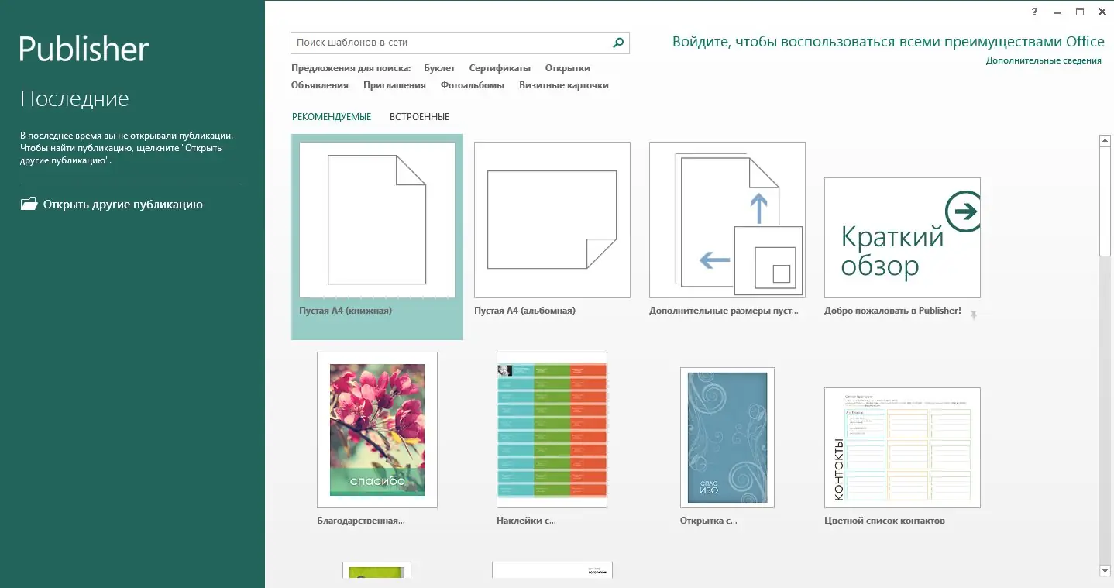
Task: Search for Объявления templates
Action: (x=320, y=85)
